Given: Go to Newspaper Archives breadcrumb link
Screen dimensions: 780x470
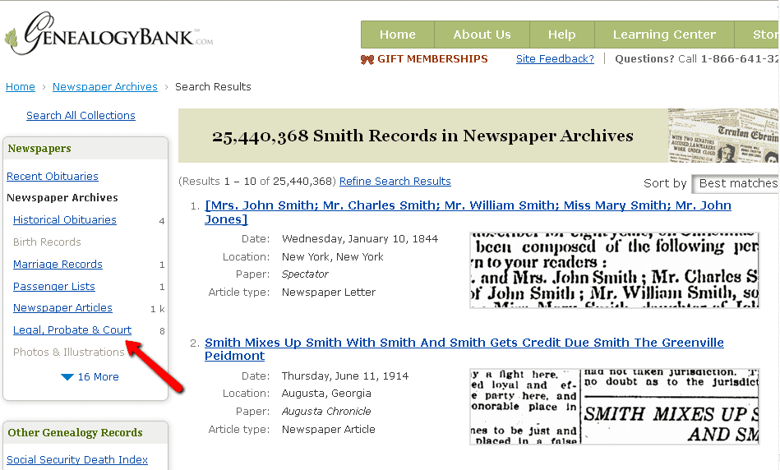Looking at the screenshot, I should [105, 87].
